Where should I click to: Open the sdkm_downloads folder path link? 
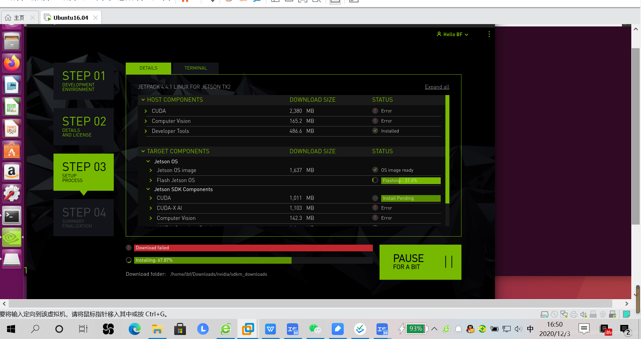coord(219,274)
